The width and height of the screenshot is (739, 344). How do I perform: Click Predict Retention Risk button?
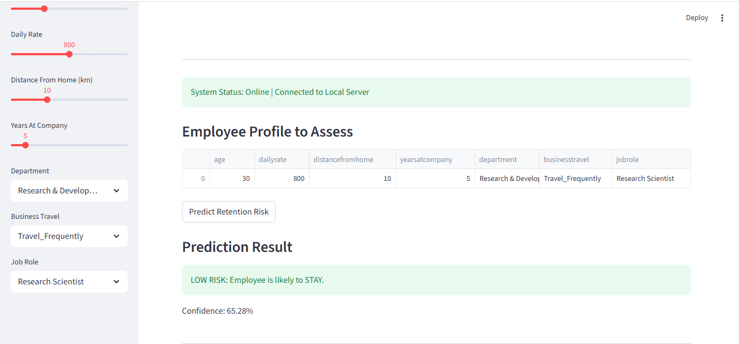pyautogui.click(x=228, y=212)
